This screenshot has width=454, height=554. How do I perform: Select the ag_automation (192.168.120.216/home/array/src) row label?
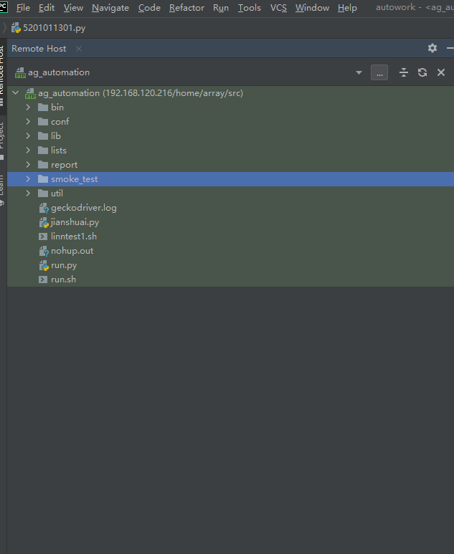[141, 93]
